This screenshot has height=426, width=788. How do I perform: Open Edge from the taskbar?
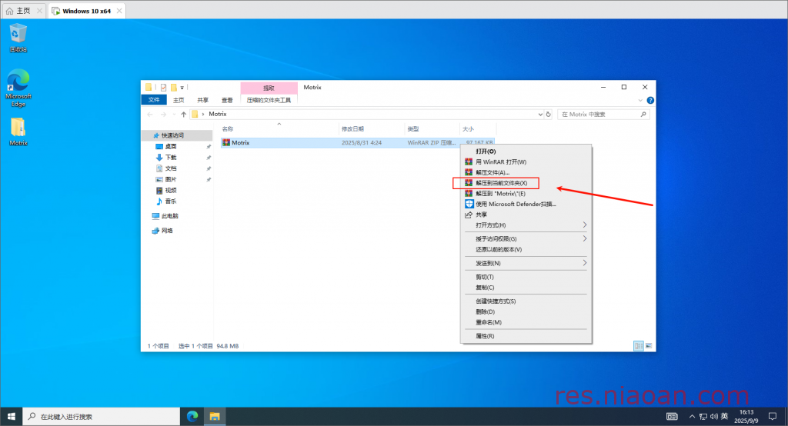click(x=192, y=417)
